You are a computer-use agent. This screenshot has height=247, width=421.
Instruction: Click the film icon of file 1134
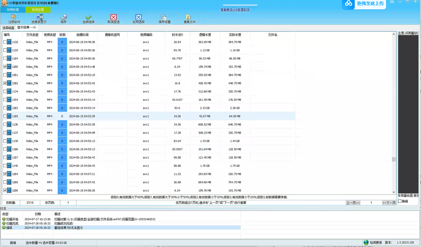tap(9, 91)
